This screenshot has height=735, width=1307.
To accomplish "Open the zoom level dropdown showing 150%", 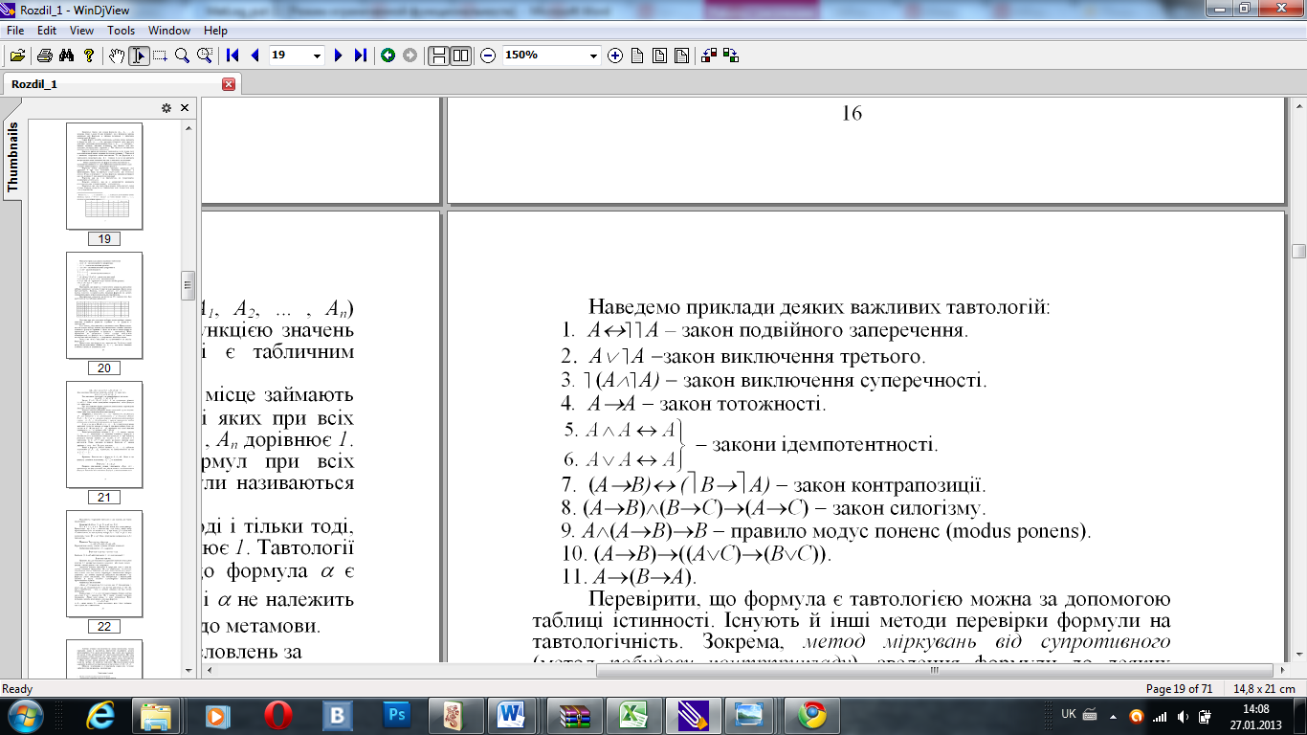I will [593, 56].
